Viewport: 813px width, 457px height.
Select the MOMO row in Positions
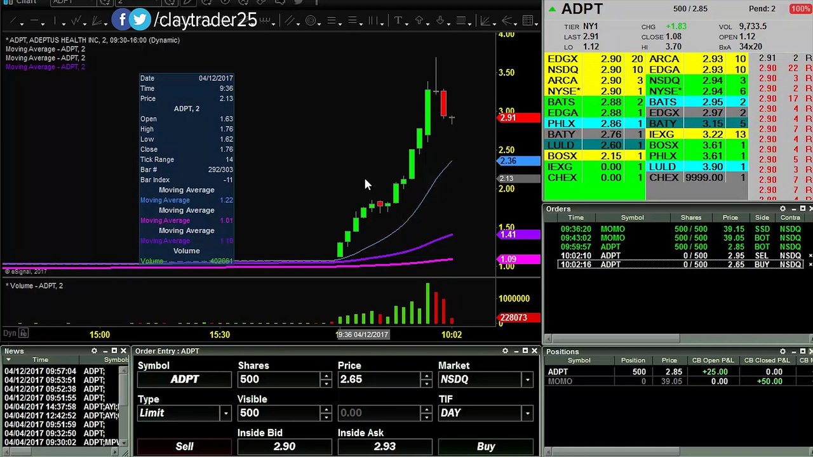coord(678,381)
